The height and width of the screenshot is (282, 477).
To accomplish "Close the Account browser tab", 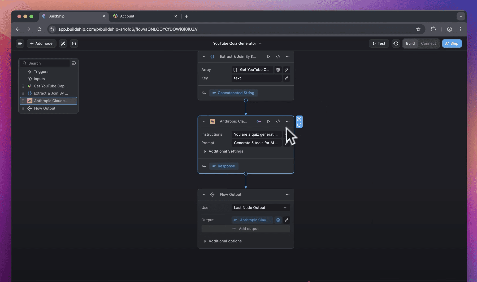I will [176, 16].
